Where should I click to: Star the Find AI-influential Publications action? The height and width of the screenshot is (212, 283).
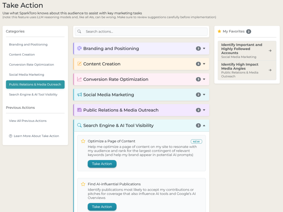pyautogui.click(x=83, y=184)
